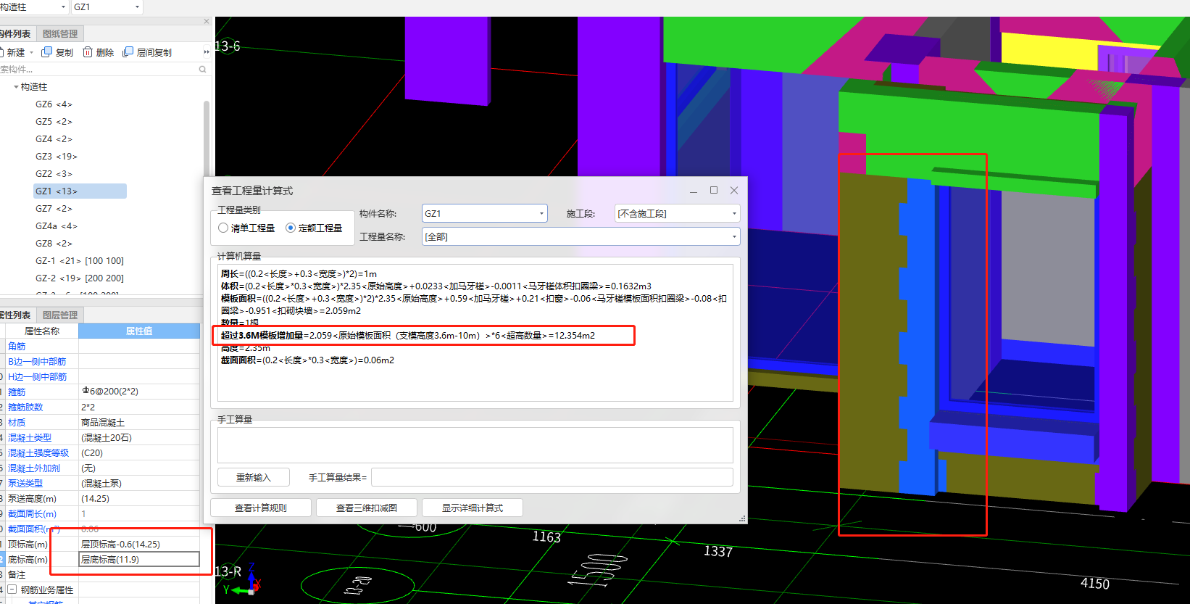Image resolution: width=1190 pixels, height=604 pixels.
Task: Collapse the 构造柱 tree node
Action: tap(16, 87)
